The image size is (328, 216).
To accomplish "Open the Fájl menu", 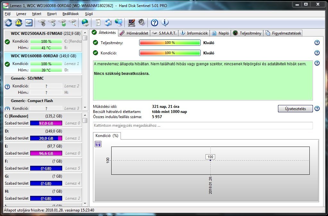I will point(7,14).
